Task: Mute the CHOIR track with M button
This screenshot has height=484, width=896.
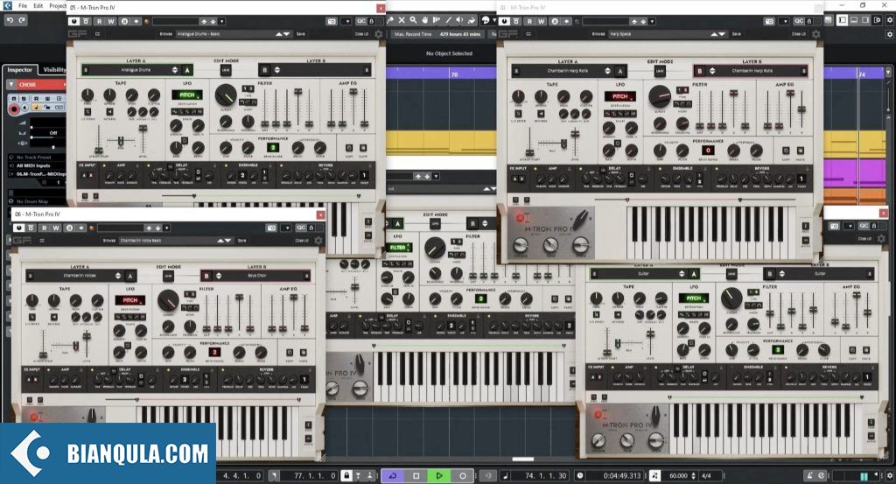Action: [14, 99]
